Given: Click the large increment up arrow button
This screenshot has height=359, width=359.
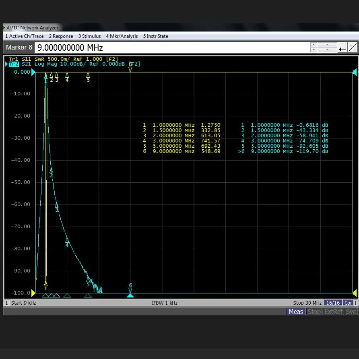Looking at the screenshot, I should pyautogui.click(x=328, y=45).
